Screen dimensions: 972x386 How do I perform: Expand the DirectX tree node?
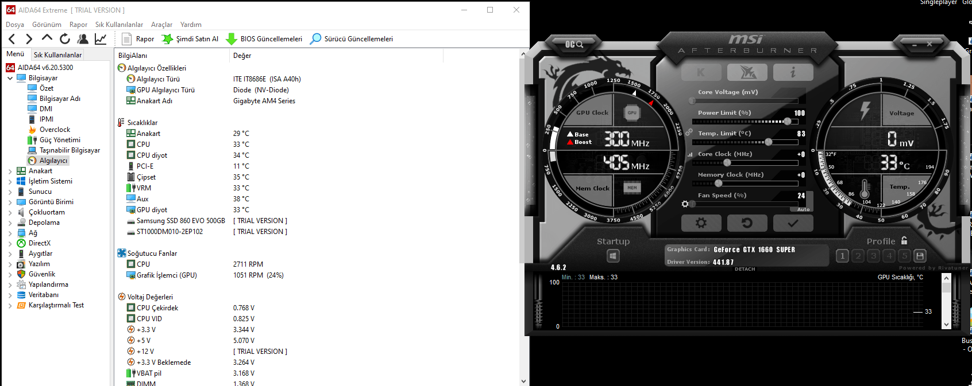(10, 243)
